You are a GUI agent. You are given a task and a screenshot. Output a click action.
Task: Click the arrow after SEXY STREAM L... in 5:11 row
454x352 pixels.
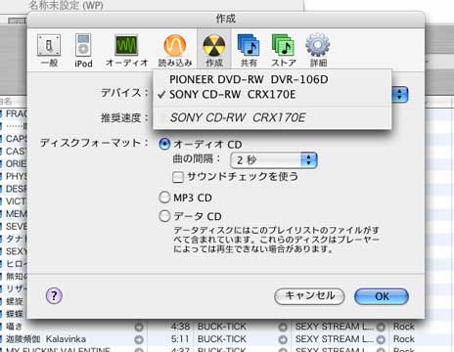tap(381, 340)
